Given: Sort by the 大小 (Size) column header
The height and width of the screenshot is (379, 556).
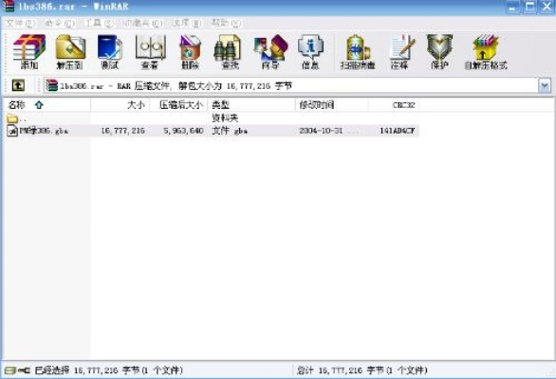Looking at the screenshot, I should [120, 105].
